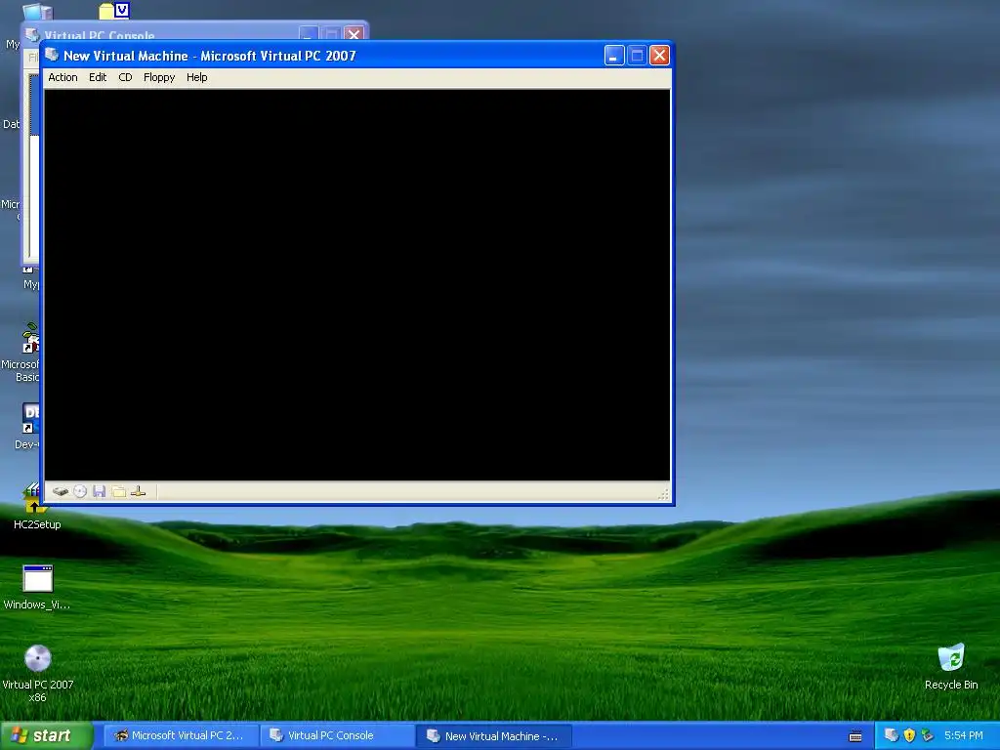Open the Action menu
The image size is (1000, 750).
pyautogui.click(x=62, y=77)
